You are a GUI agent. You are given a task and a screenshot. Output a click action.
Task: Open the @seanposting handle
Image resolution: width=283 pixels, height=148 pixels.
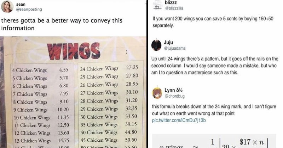click(29, 10)
